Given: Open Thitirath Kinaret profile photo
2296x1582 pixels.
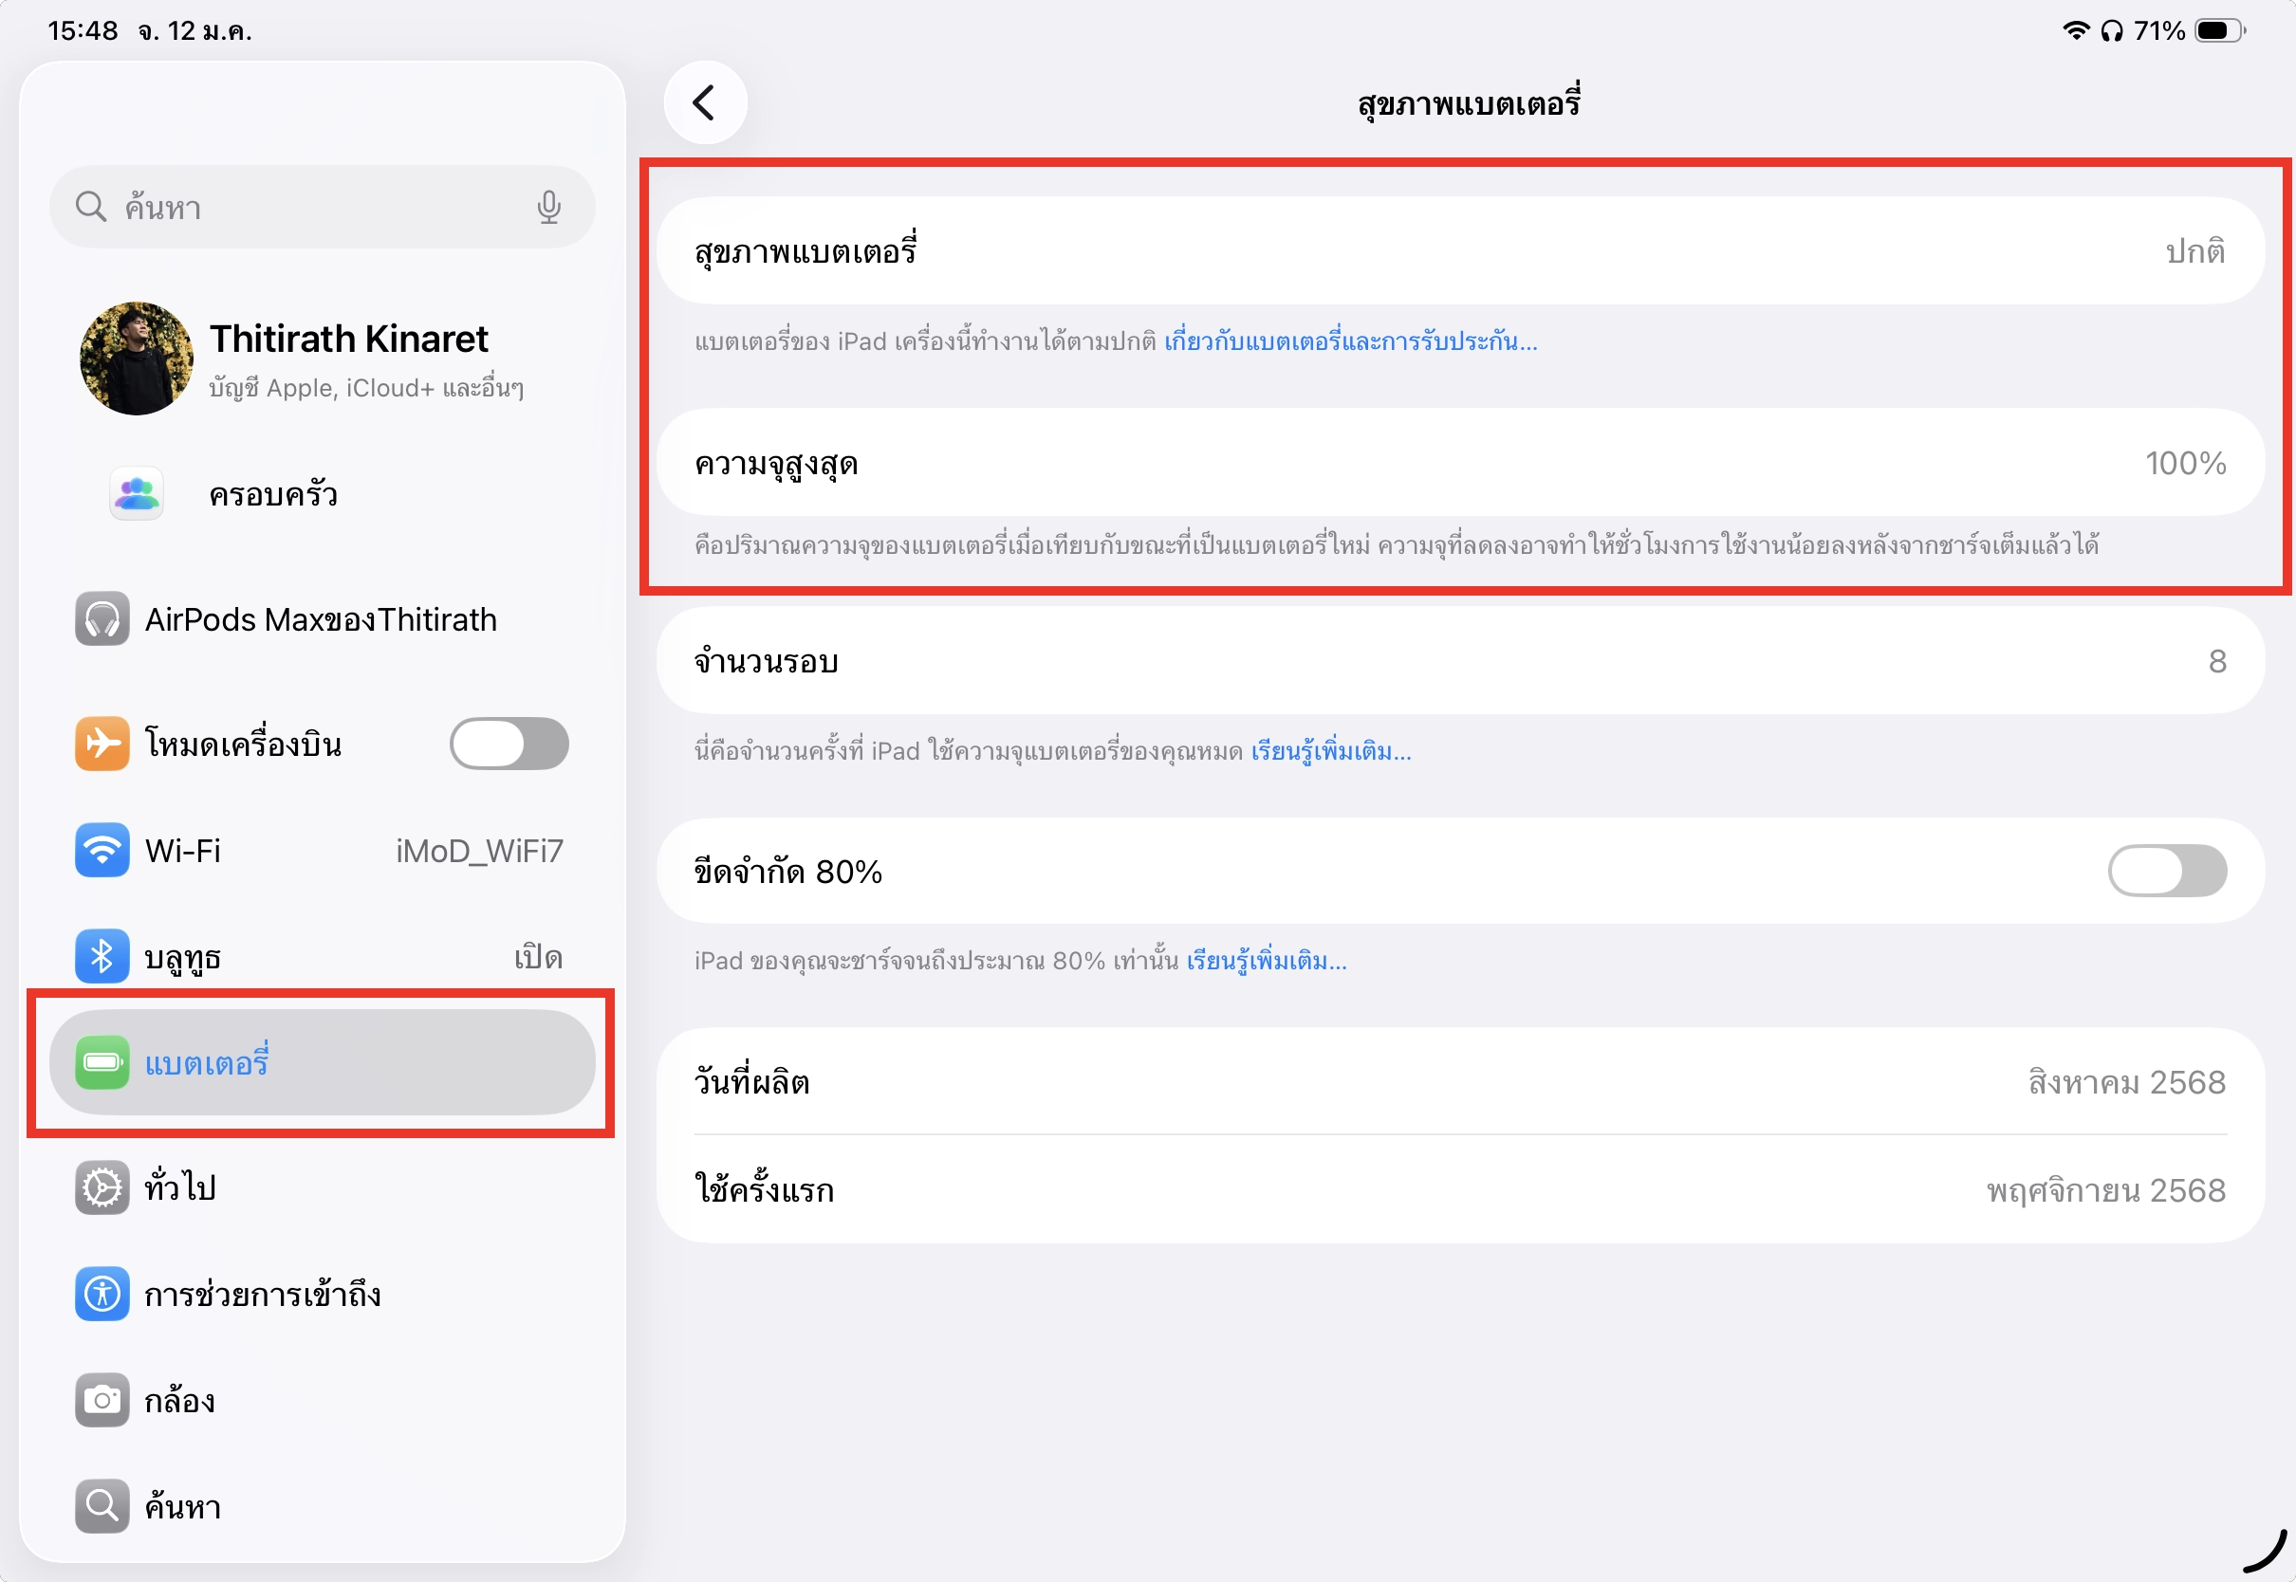Looking at the screenshot, I should click(x=137, y=359).
